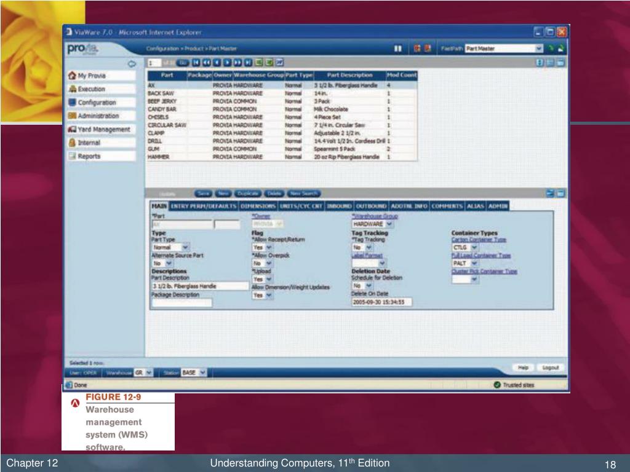Go to previous record arrow icon

click(217, 63)
